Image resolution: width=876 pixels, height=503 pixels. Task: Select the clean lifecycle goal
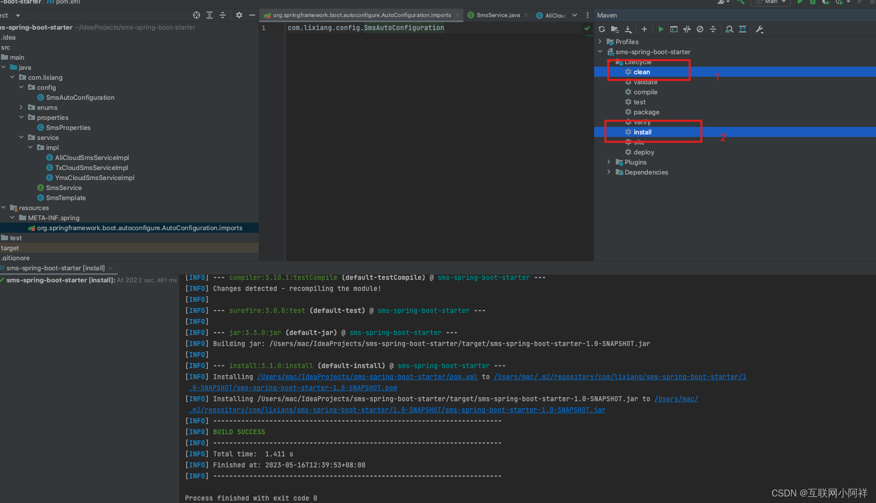tap(641, 72)
